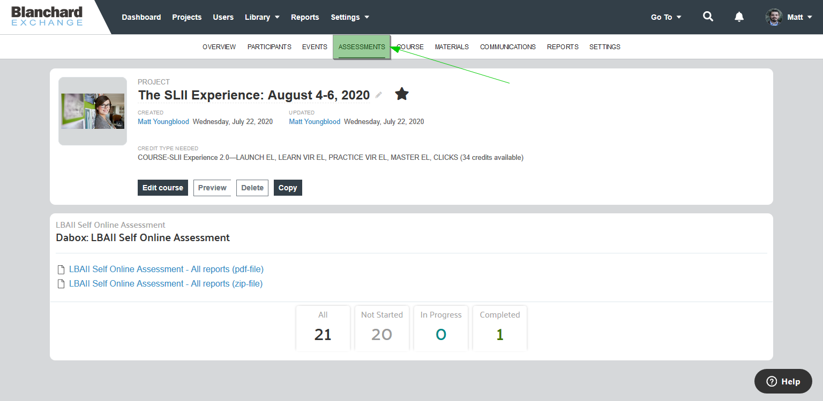Click the Delete button
Viewport: 823px width, 401px height.
click(252, 188)
